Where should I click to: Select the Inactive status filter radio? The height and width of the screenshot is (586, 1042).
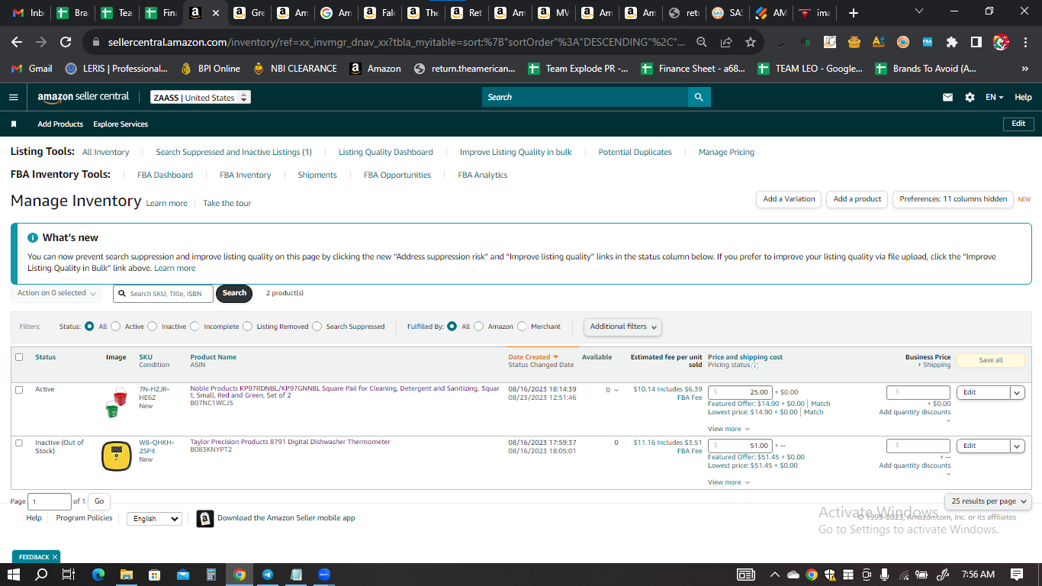pos(153,327)
